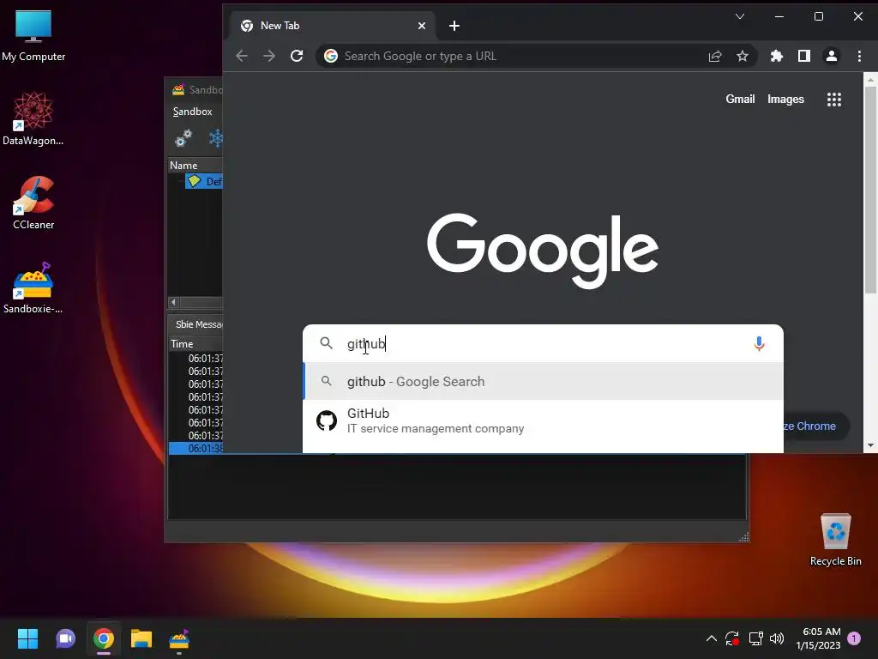Open the DataWagon desktop shortcut
The width and height of the screenshot is (878, 659).
[x=33, y=118]
